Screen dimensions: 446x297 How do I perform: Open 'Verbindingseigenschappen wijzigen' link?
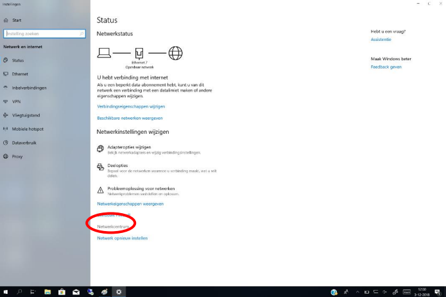click(x=131, y=106)
